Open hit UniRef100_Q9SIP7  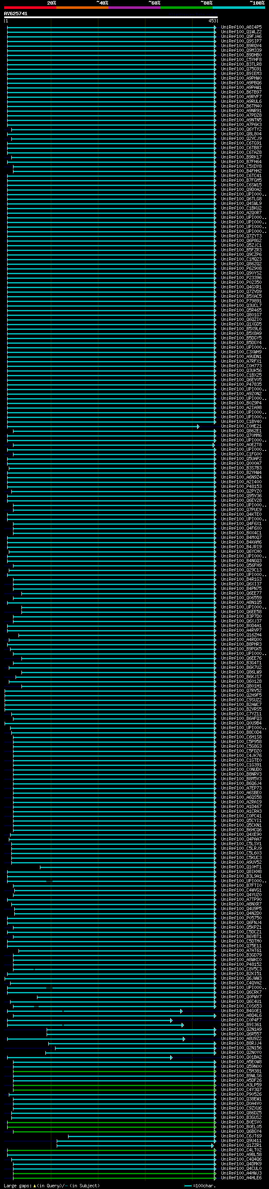coord(241,41)
